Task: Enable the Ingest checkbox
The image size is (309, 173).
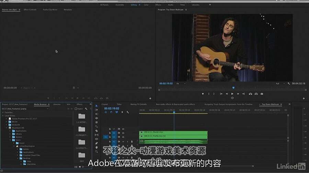Action: pyautogui.click(x=76, y=109)
